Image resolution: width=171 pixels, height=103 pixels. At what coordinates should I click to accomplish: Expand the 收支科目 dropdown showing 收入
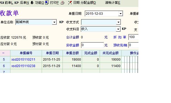(118, 29)
